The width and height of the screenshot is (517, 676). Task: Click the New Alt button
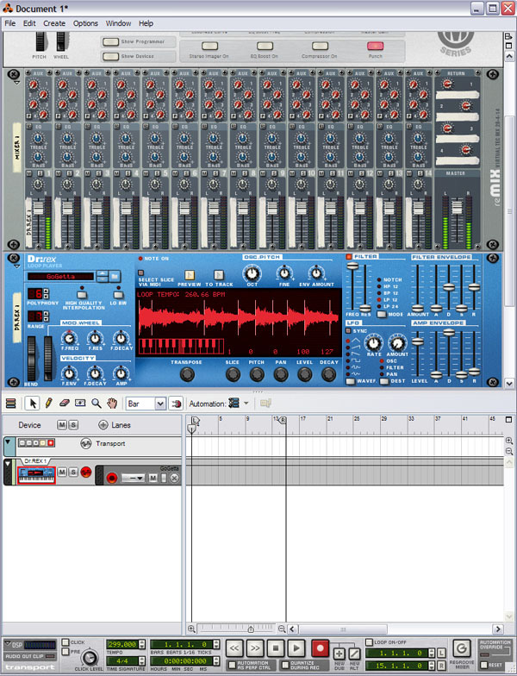(x=355, y=654)
